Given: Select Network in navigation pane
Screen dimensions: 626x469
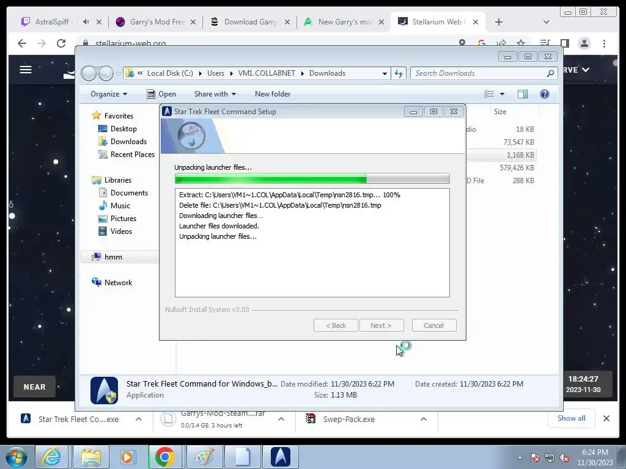Looking at the screenshot, I should click(x=112, y=282).
